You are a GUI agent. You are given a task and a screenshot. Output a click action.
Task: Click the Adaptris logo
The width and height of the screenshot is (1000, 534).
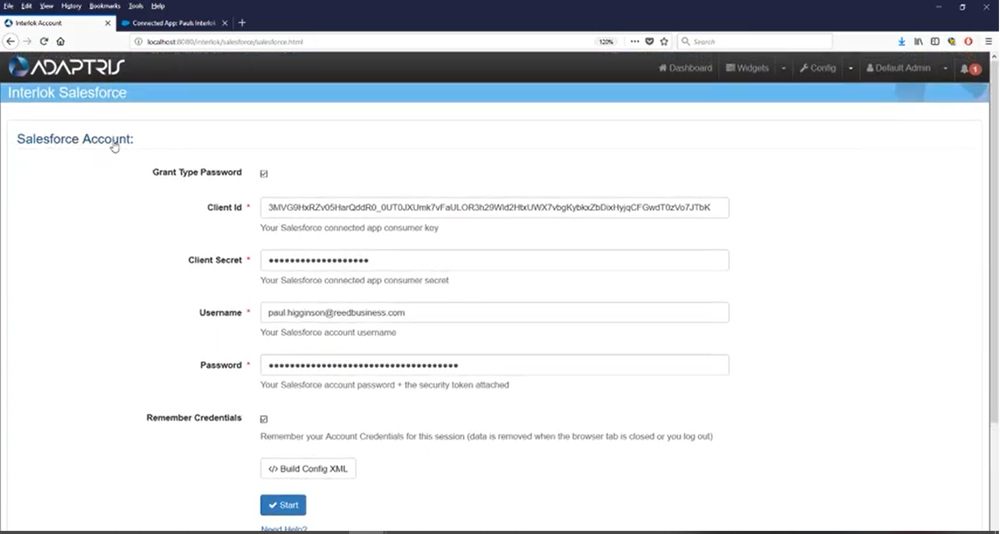67,67
